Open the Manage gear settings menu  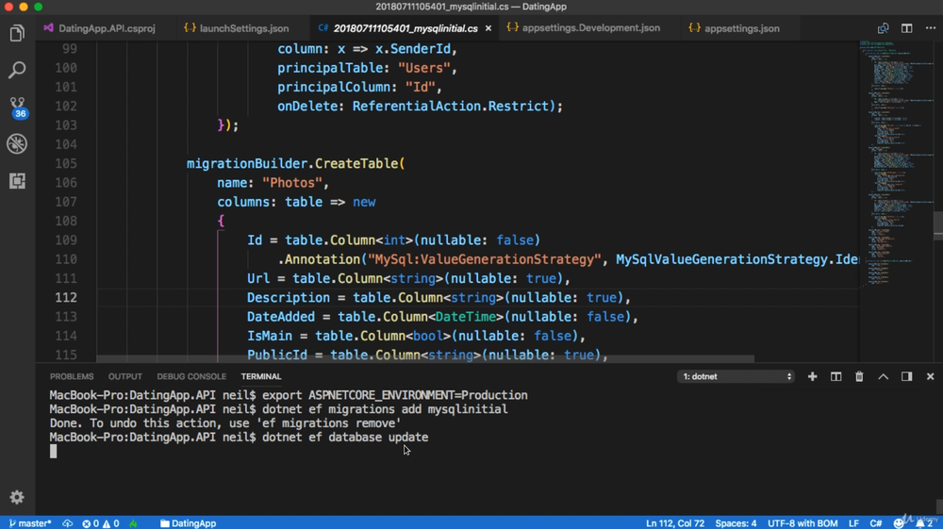click(17, 497)
